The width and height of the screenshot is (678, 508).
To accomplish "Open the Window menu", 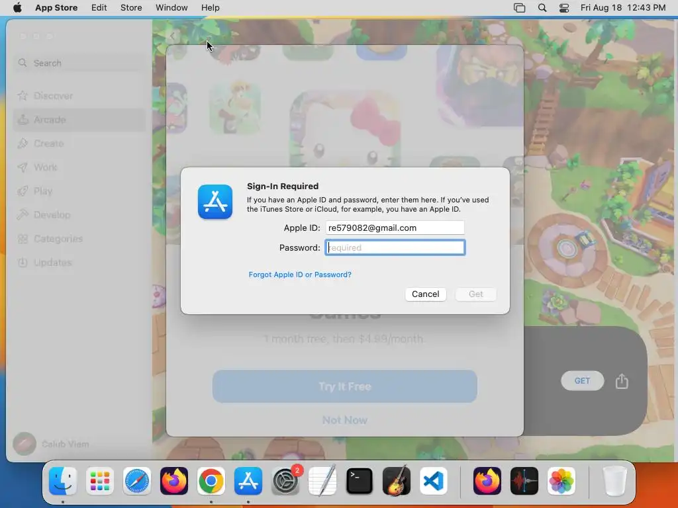I will coord(171,8).
